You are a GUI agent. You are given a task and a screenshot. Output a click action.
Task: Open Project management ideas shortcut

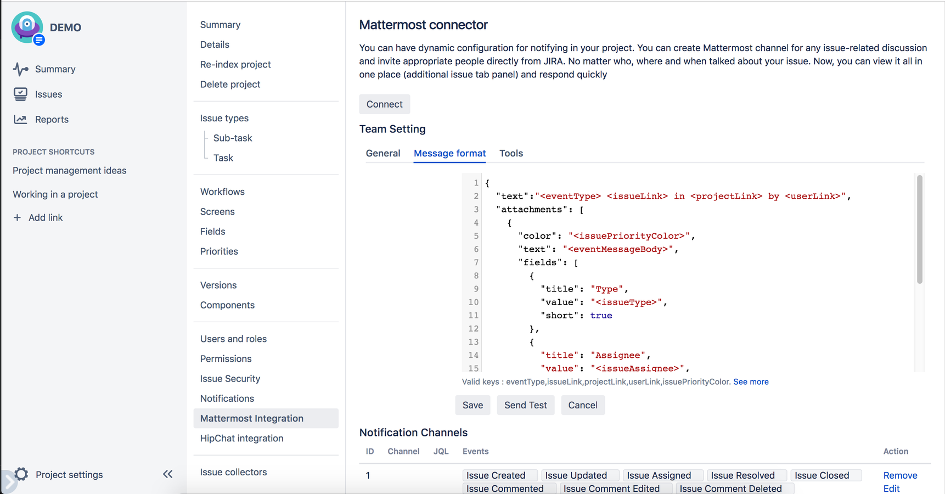coord(70,171)
